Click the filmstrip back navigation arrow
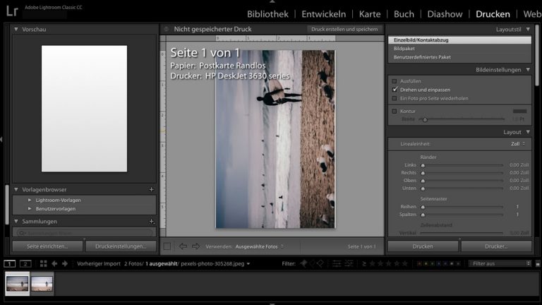The width and height of the screenshot is (542, 305). [55, 263]
